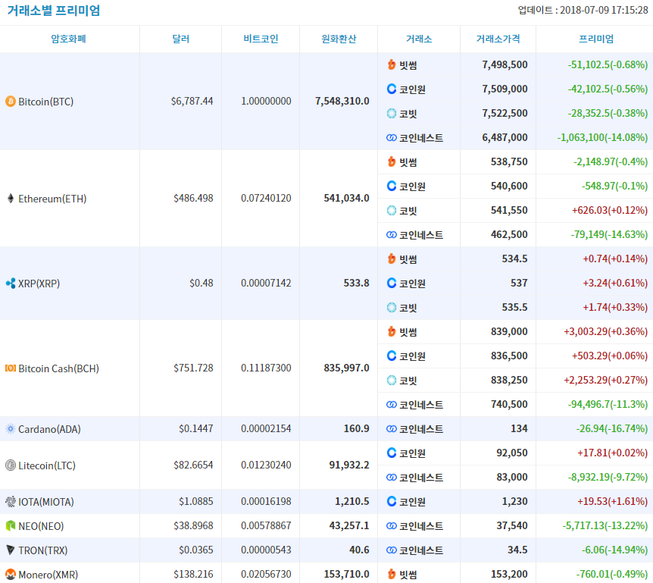653x583 pixels.
Task: Select Litecoin won value 91,932.2
Action: point(349,465)
